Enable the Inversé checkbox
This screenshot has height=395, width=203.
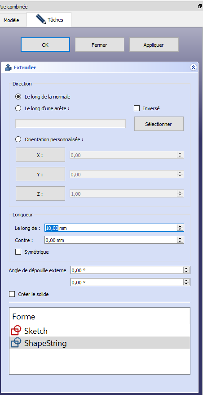coord(137,108)
